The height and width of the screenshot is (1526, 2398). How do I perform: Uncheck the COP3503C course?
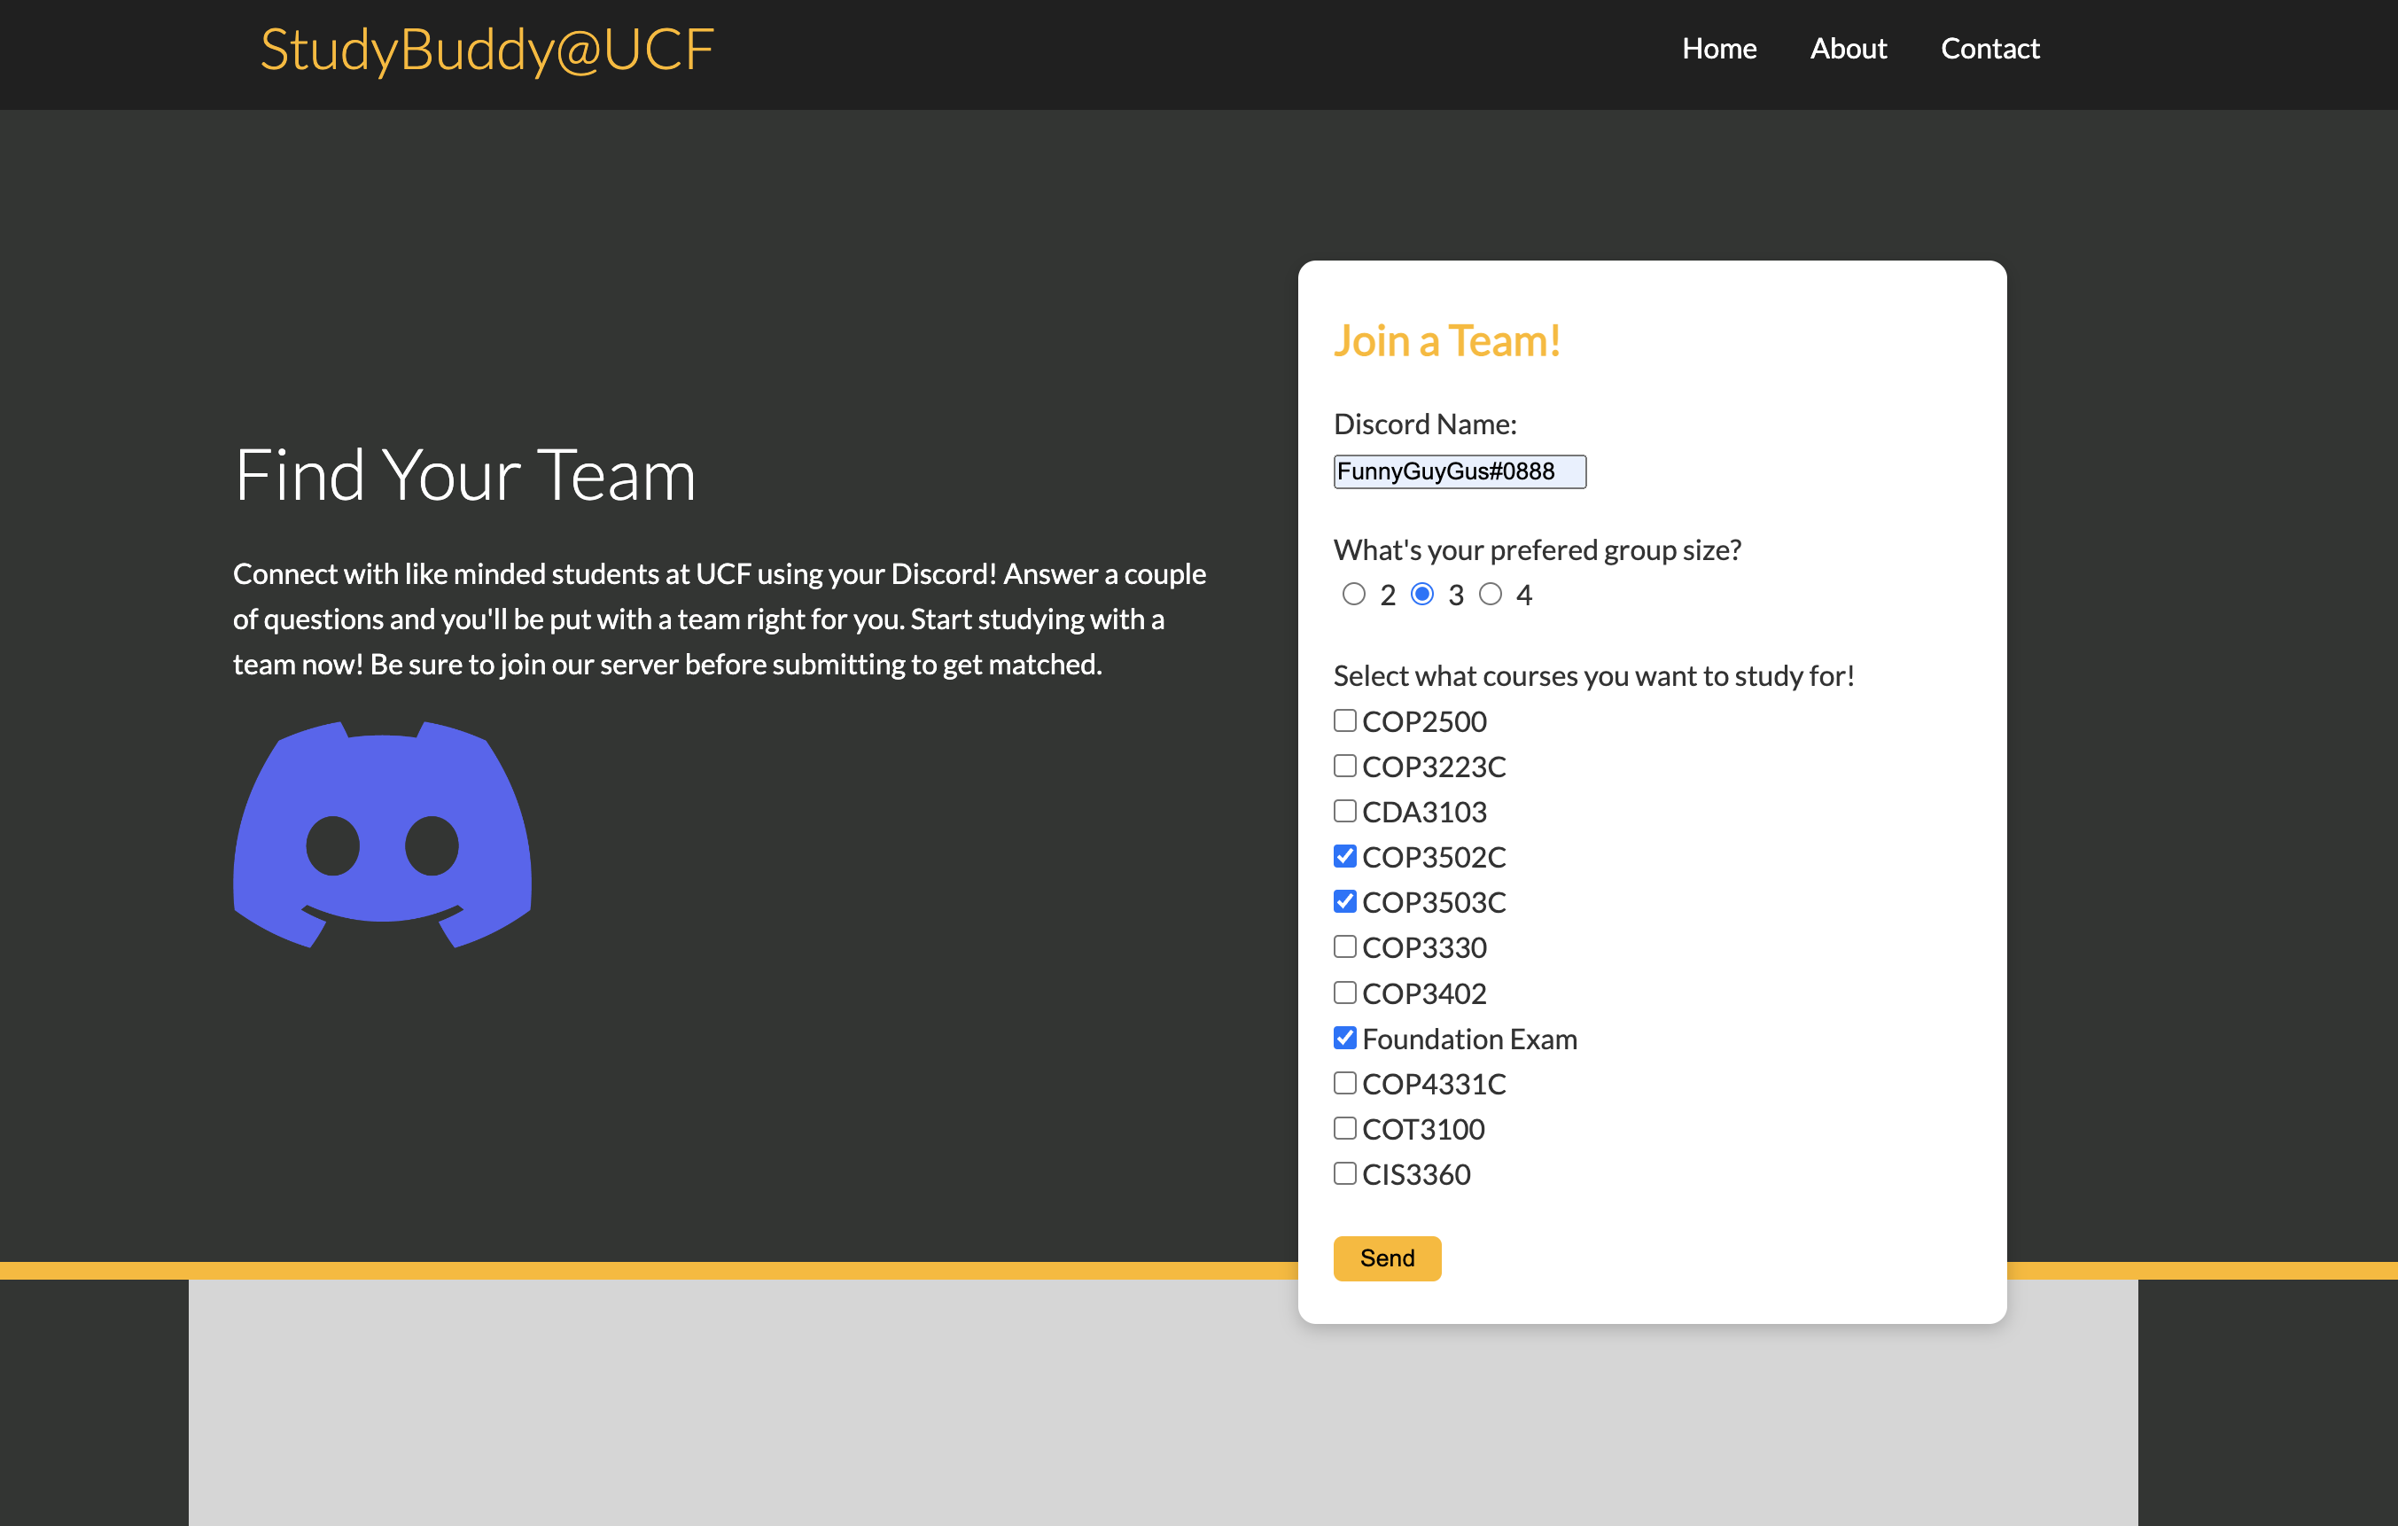(x=1344, y=901)
